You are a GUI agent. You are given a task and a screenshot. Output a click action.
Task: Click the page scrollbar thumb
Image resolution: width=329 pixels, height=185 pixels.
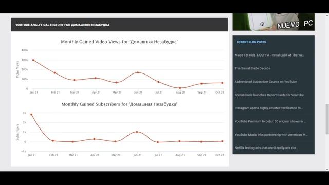pos(327,119)
